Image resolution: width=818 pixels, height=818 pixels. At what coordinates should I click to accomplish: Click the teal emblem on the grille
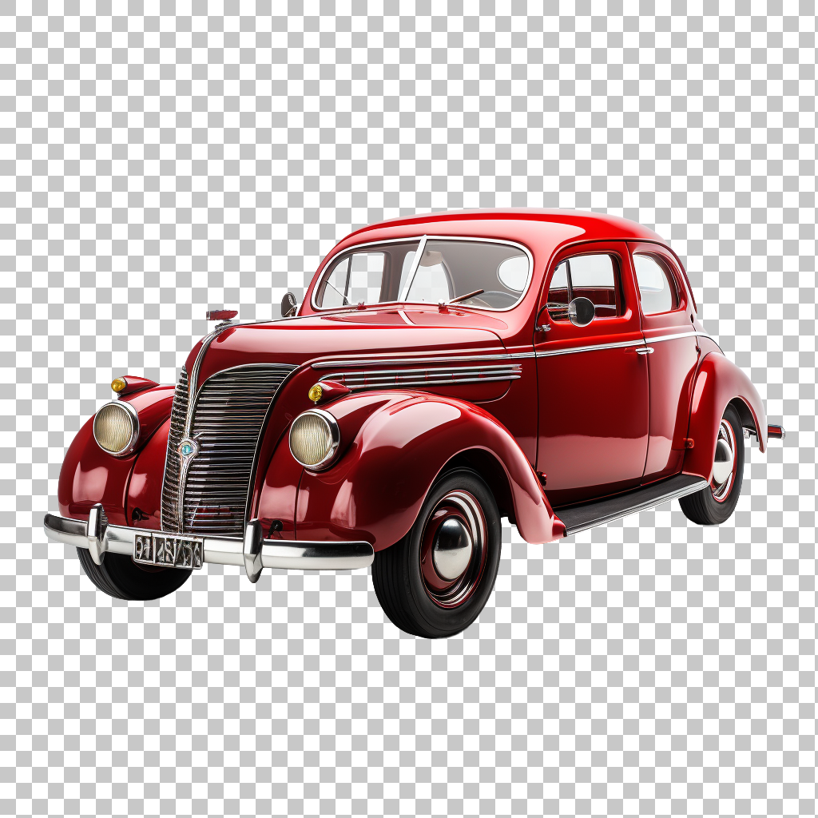coord(186,448)
